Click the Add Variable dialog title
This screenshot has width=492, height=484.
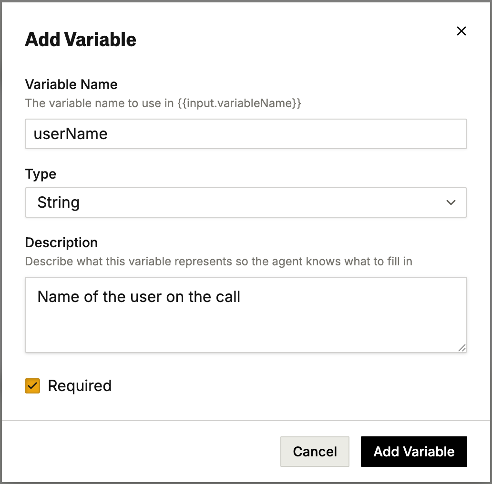click(80, 39)
